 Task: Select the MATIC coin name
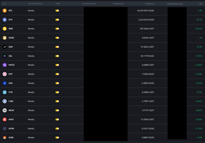(12, 65)
